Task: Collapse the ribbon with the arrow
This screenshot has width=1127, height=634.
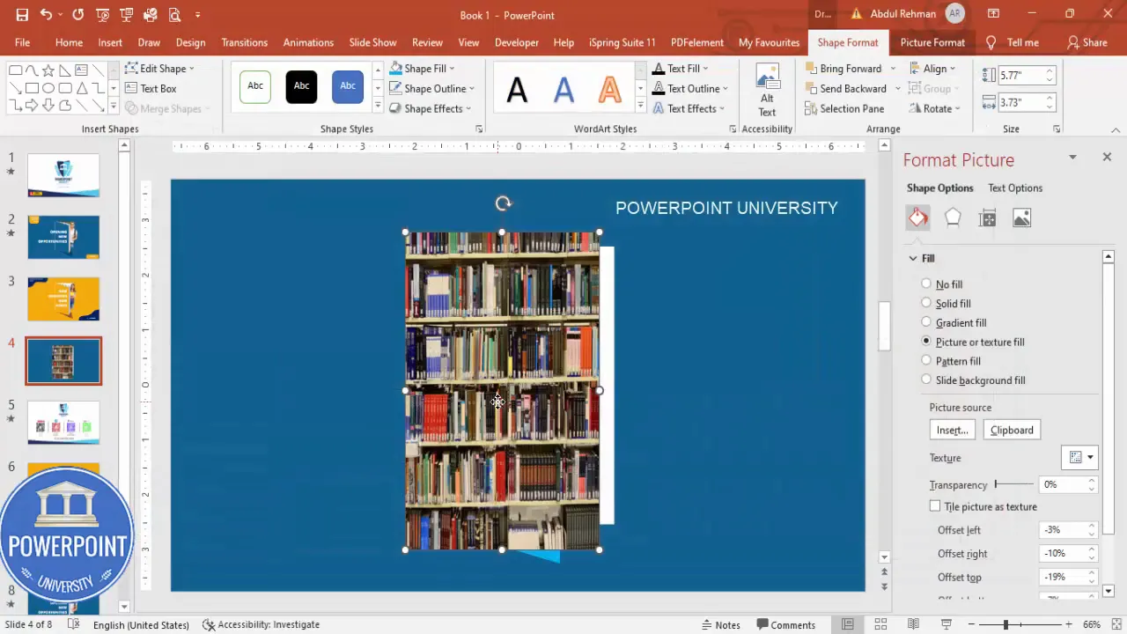Action: point(1116,129)
